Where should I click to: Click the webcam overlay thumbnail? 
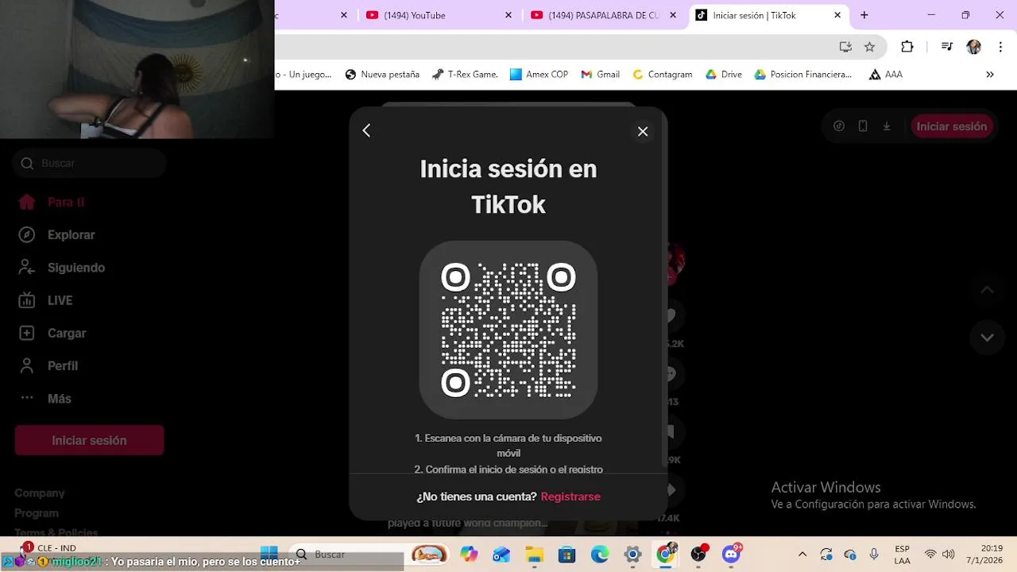[137, 69]
